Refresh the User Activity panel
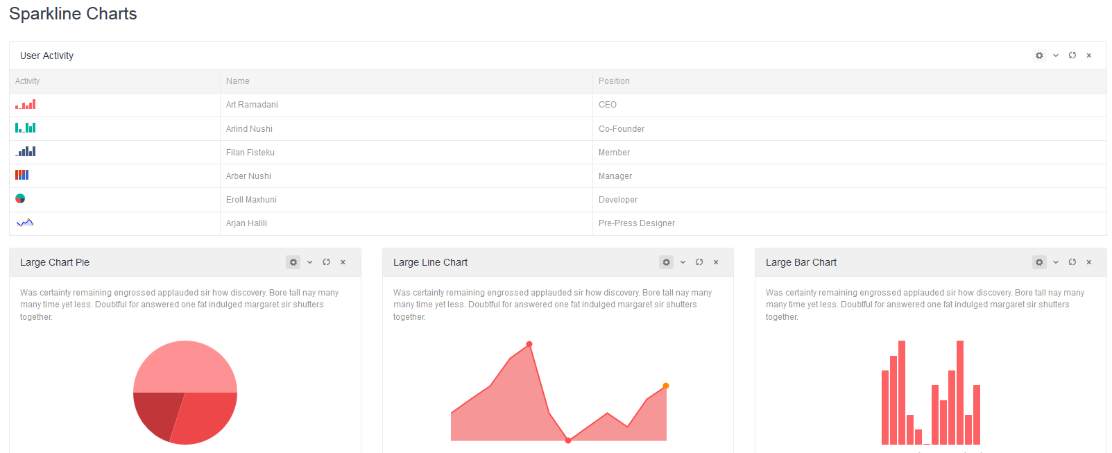Screen dimensions: 1112x453 (1072, 55)
